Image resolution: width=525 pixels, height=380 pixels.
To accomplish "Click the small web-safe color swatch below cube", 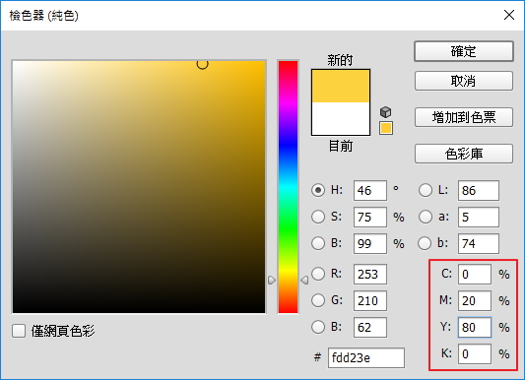I will click(386, 128).
